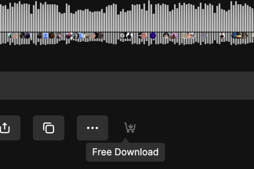Click inside the gray comment input bar
This screenshot has height=169, width=254.
pos(127,85)
